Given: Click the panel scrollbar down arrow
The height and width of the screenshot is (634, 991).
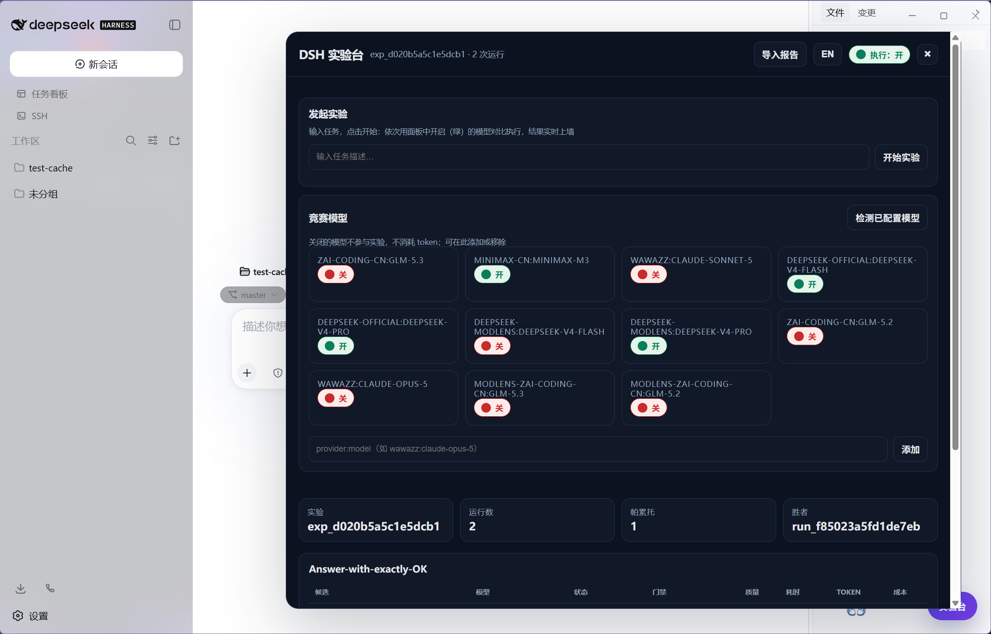Looking at the screenshot, I should pyautogui.click(x=955, y=603).
